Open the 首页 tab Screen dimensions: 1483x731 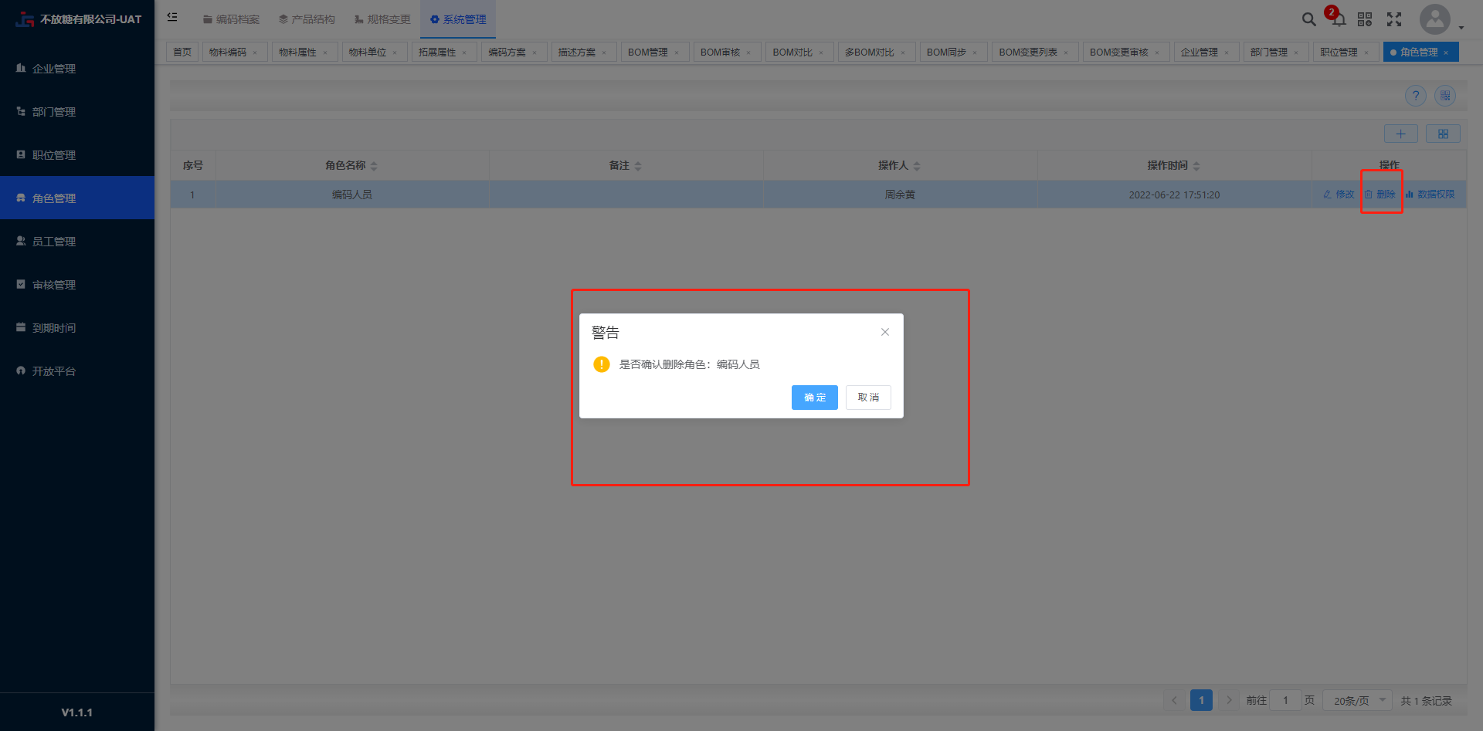tap(182, 52)
